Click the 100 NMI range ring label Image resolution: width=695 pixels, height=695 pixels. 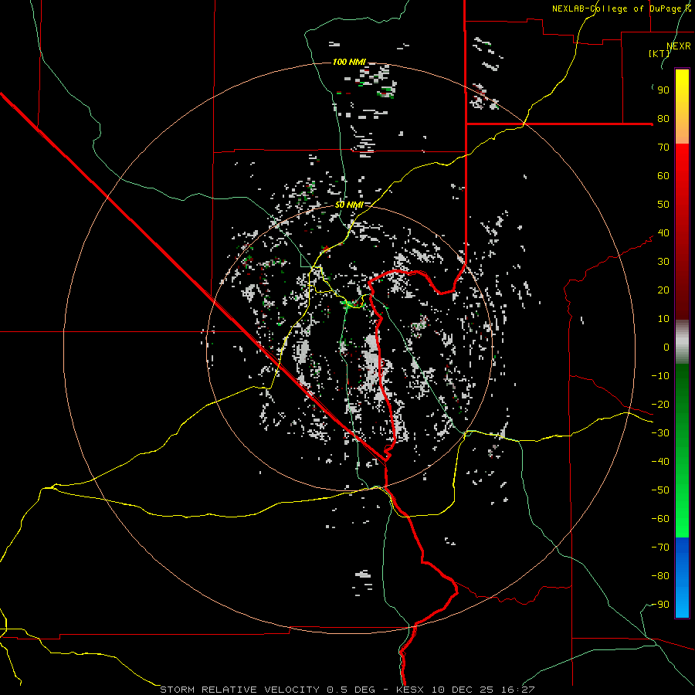349,62
